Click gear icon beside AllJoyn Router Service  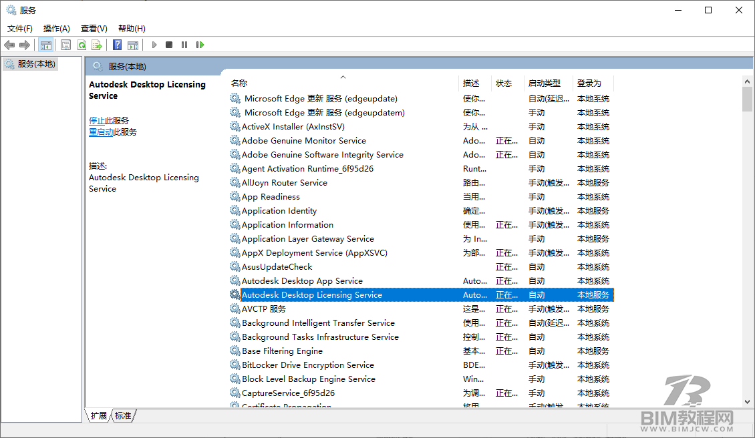click(235, 182)
